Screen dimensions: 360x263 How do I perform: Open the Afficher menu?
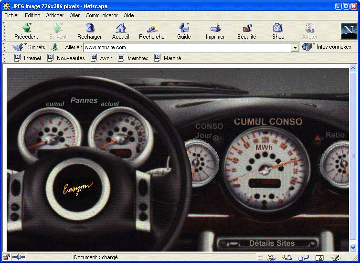(x=55, y=15)
